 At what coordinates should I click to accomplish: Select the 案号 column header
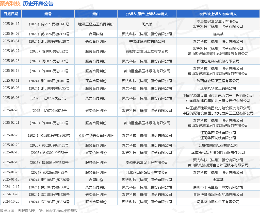48,14
